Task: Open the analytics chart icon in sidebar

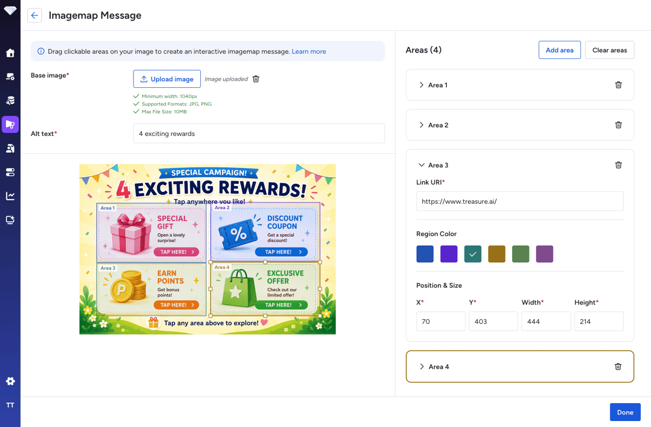Action: click(x=10, y=196)
